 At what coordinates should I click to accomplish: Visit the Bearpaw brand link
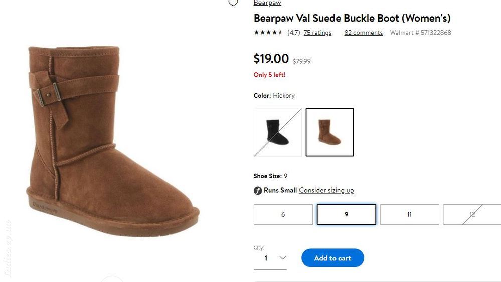pyautogui.click(x=267, y=3)
